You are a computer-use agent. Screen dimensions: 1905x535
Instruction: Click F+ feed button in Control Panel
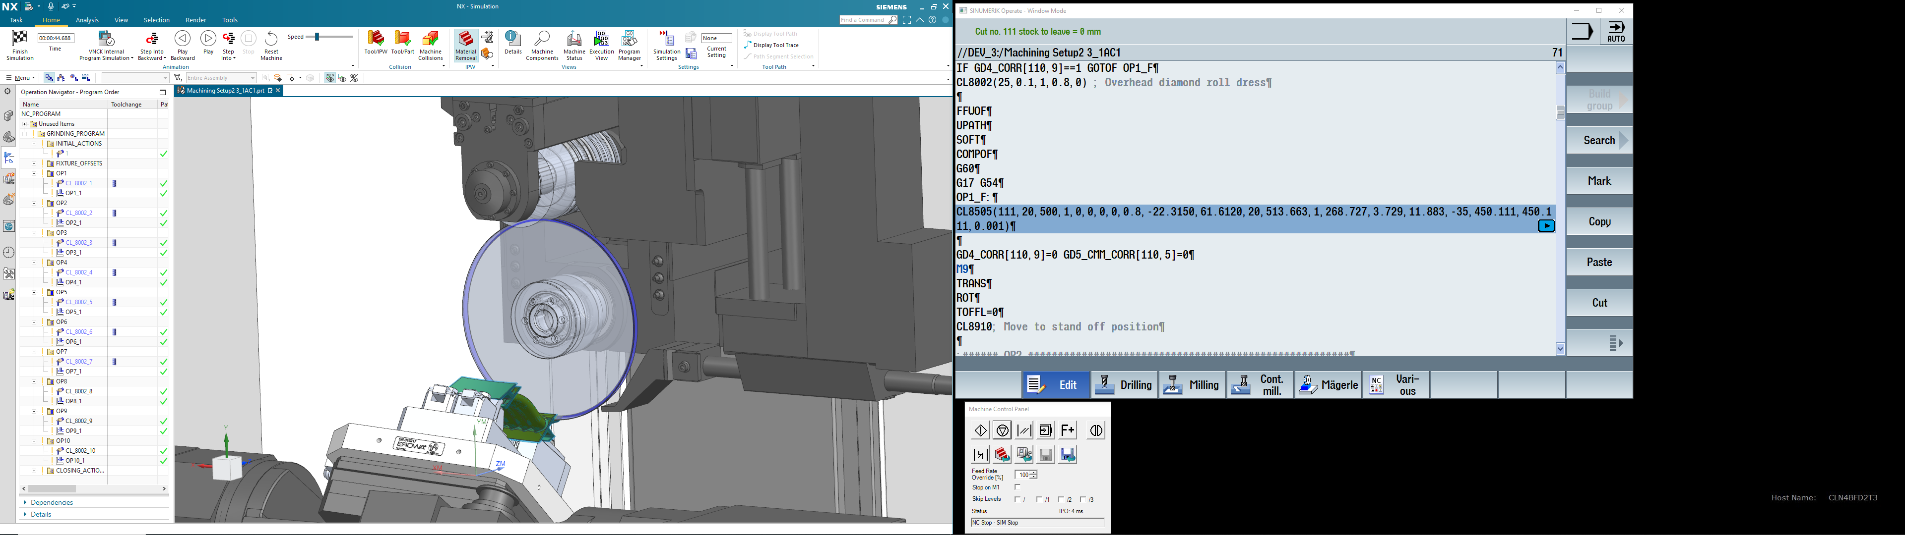[1068, 430]
